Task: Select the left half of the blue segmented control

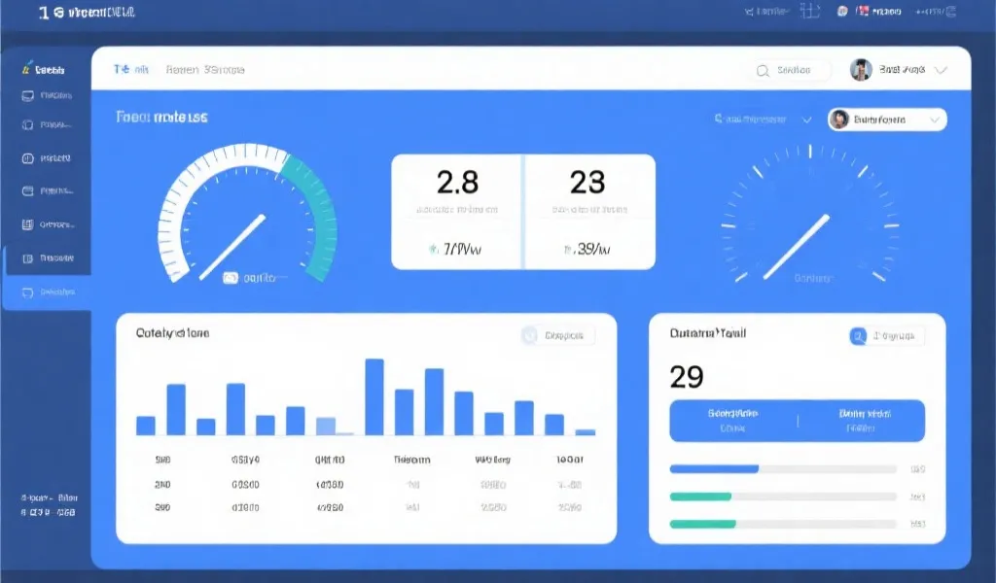Action: [733, 420]
